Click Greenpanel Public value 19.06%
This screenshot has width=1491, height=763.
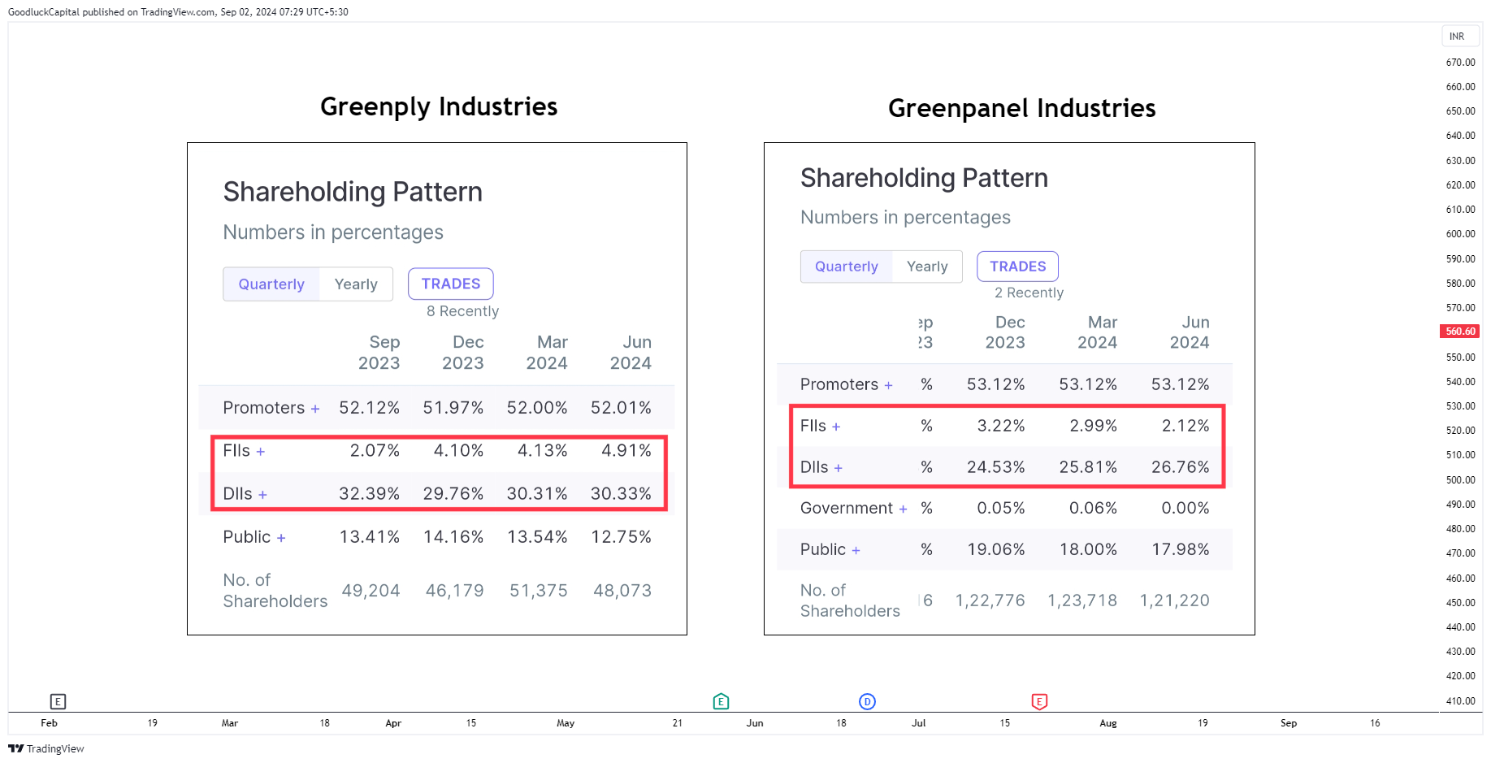tap(996, 549)
